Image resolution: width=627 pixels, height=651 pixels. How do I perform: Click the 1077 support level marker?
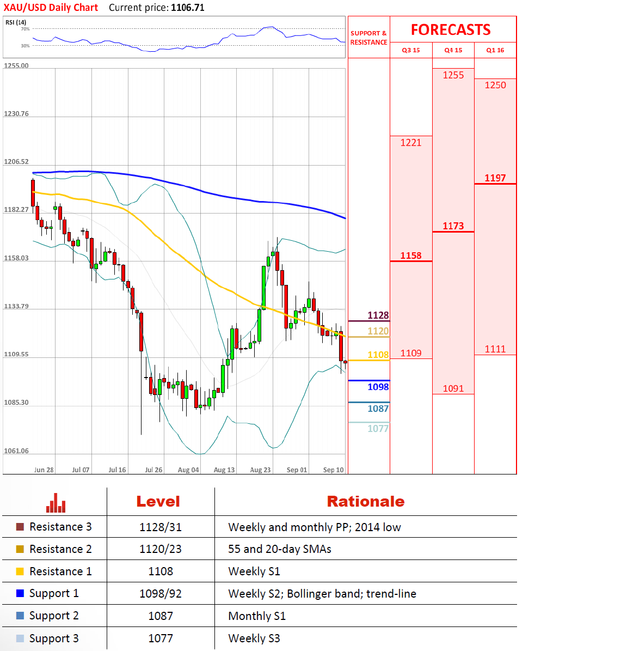pos(378,429)
